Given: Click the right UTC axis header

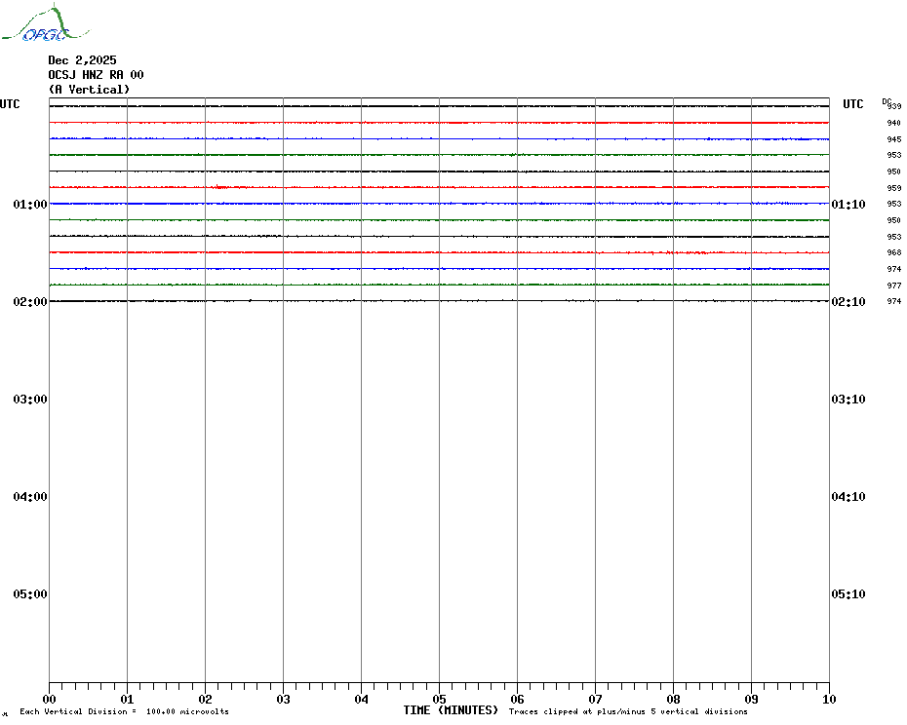Looking at the screenshot, I should 852,104.
